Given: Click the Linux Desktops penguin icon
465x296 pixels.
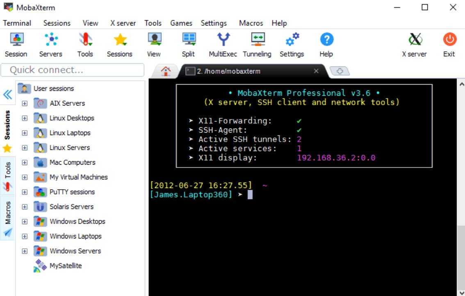Looking at the screenshot, I should [x=40, y=118].
